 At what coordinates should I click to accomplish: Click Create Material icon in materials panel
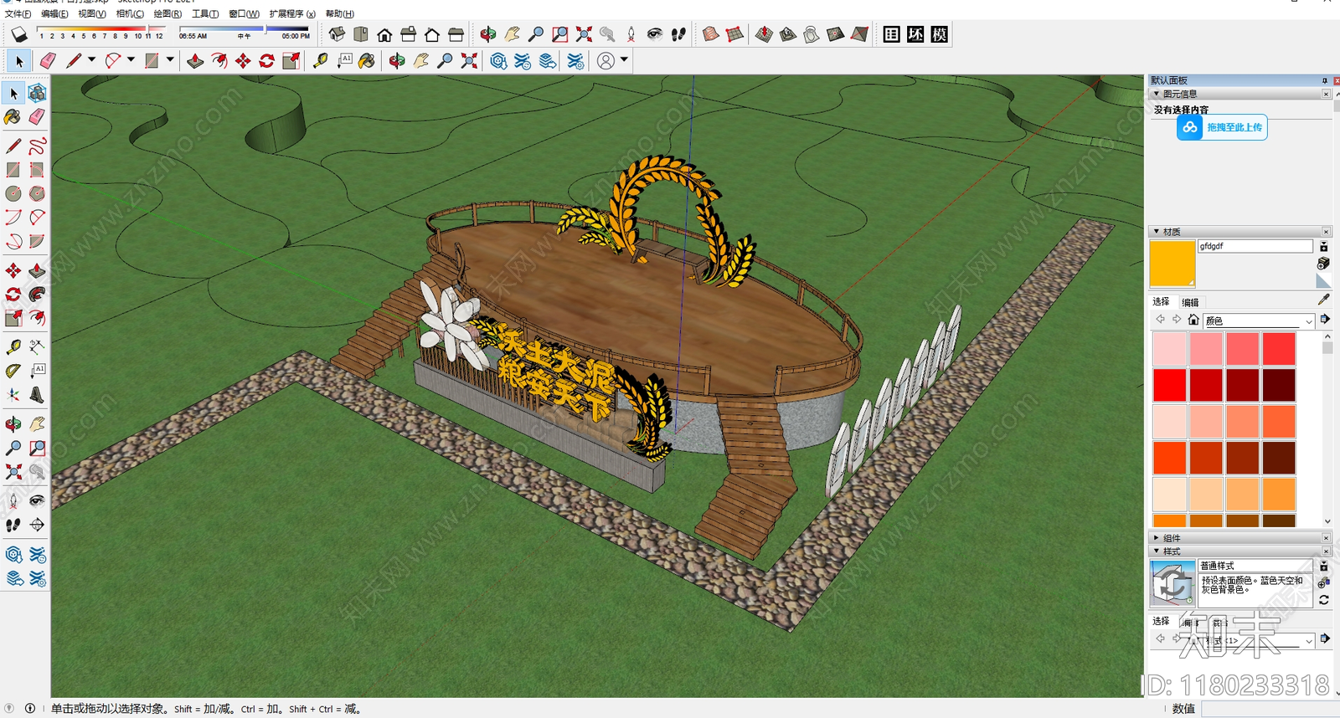(x=1323, y=264)
